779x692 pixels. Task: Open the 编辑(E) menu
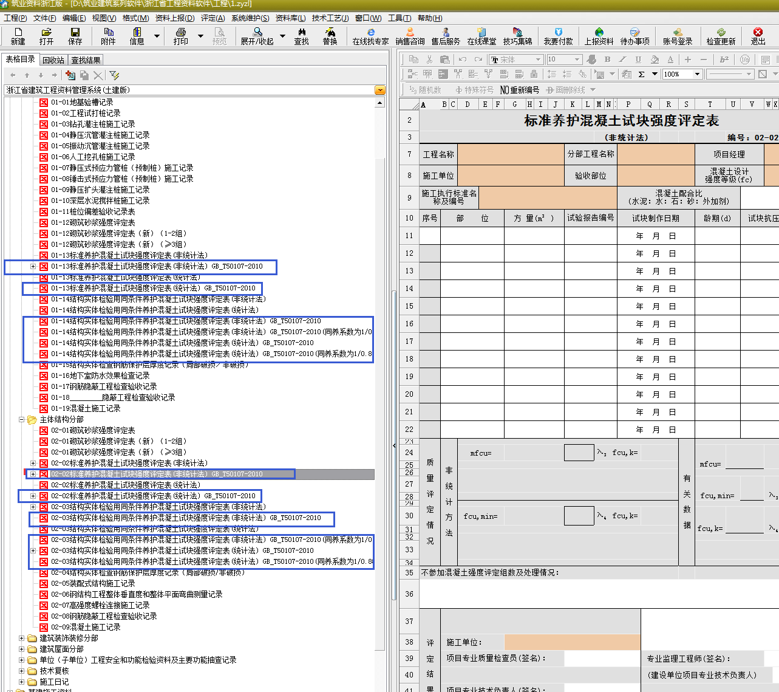74,18
